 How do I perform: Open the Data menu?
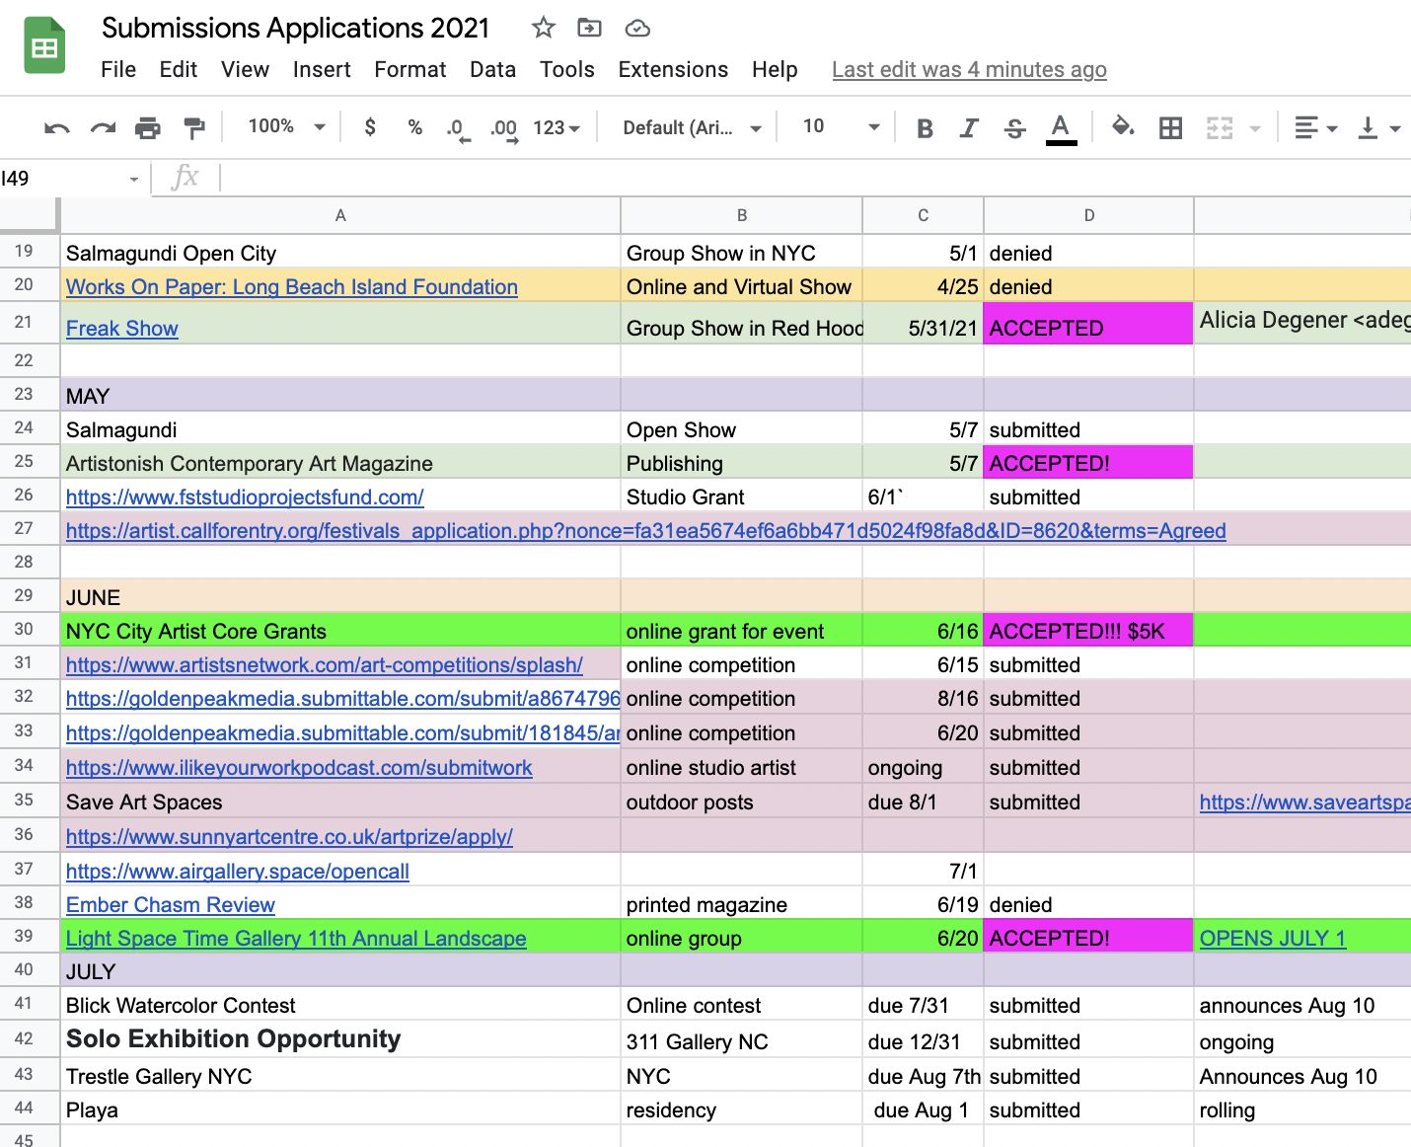coord(493,69)
